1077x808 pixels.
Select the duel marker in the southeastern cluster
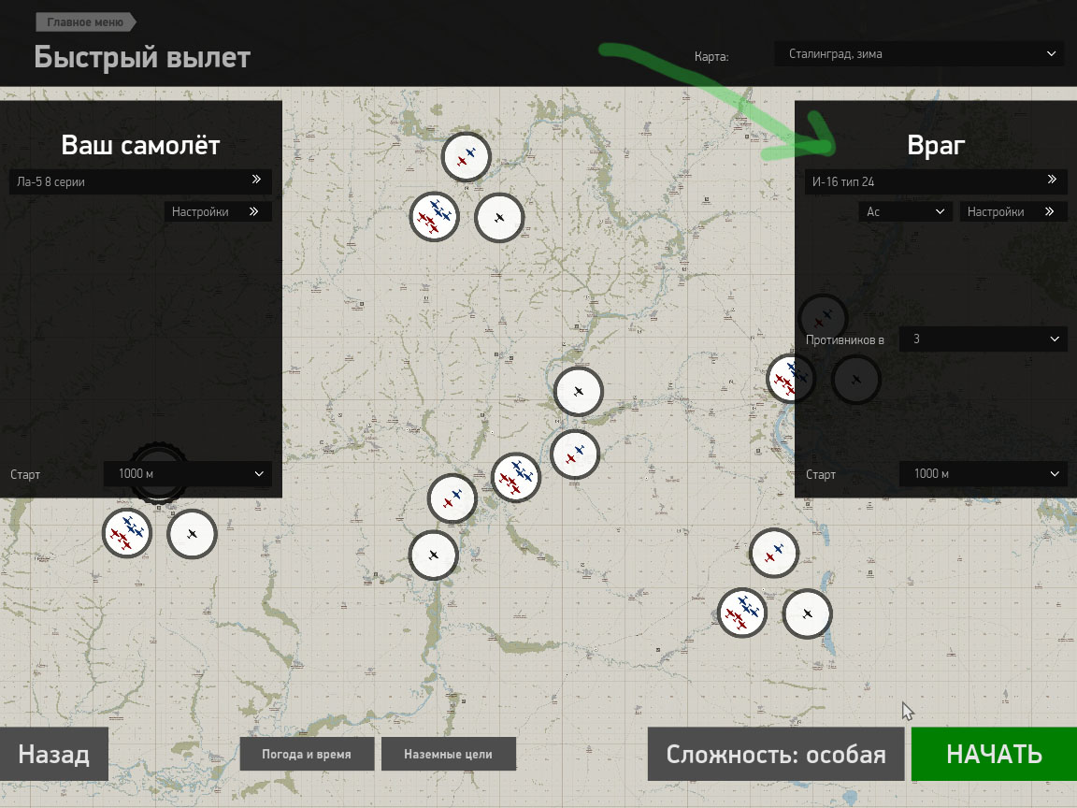point(773,553)
